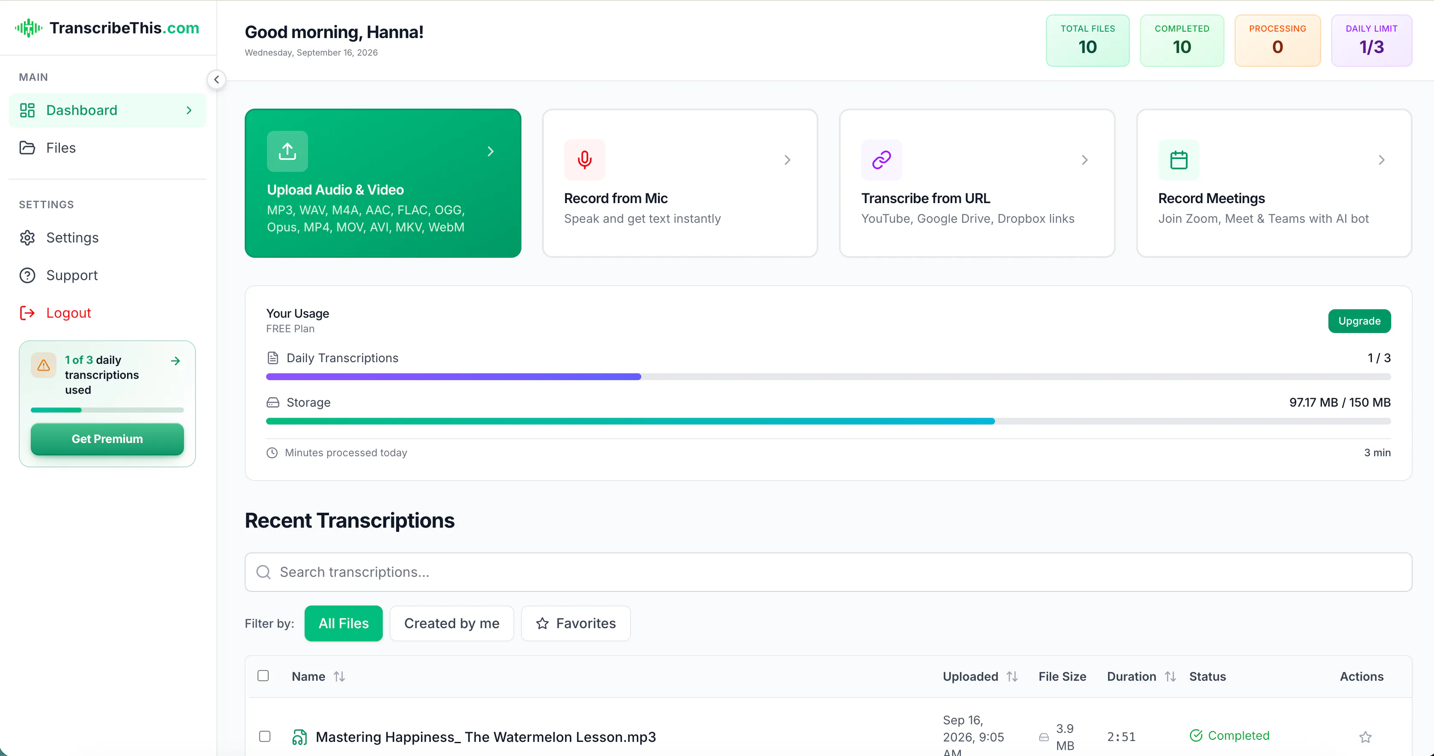
Task: Click the Upload Audio & Video title
Action: [335, 190]
